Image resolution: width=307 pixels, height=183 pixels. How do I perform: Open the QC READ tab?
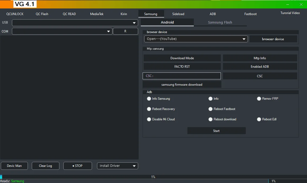[69, 14]
